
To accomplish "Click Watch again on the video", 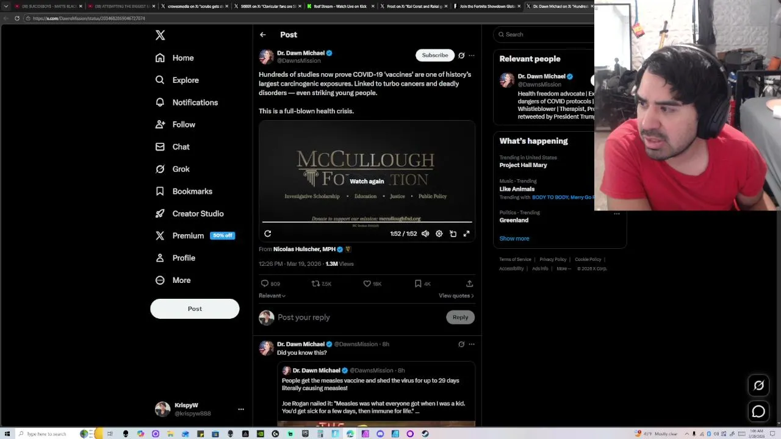I will pyautogui.click(x=367, y=181).
